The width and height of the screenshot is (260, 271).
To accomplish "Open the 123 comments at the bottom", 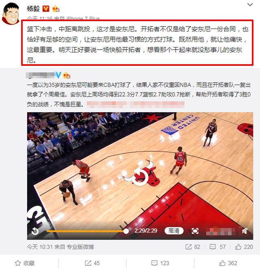I will coord(160,263).
